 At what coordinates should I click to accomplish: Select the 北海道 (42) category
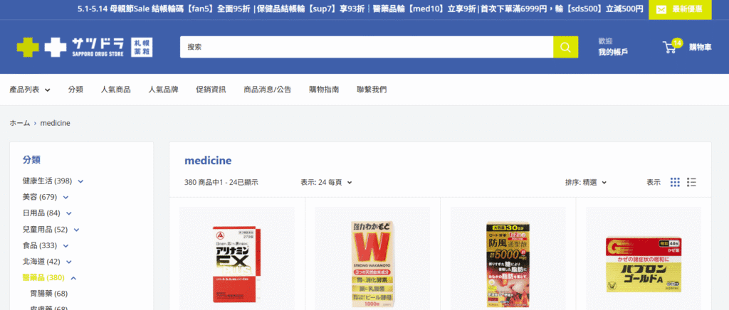[41, 261]
